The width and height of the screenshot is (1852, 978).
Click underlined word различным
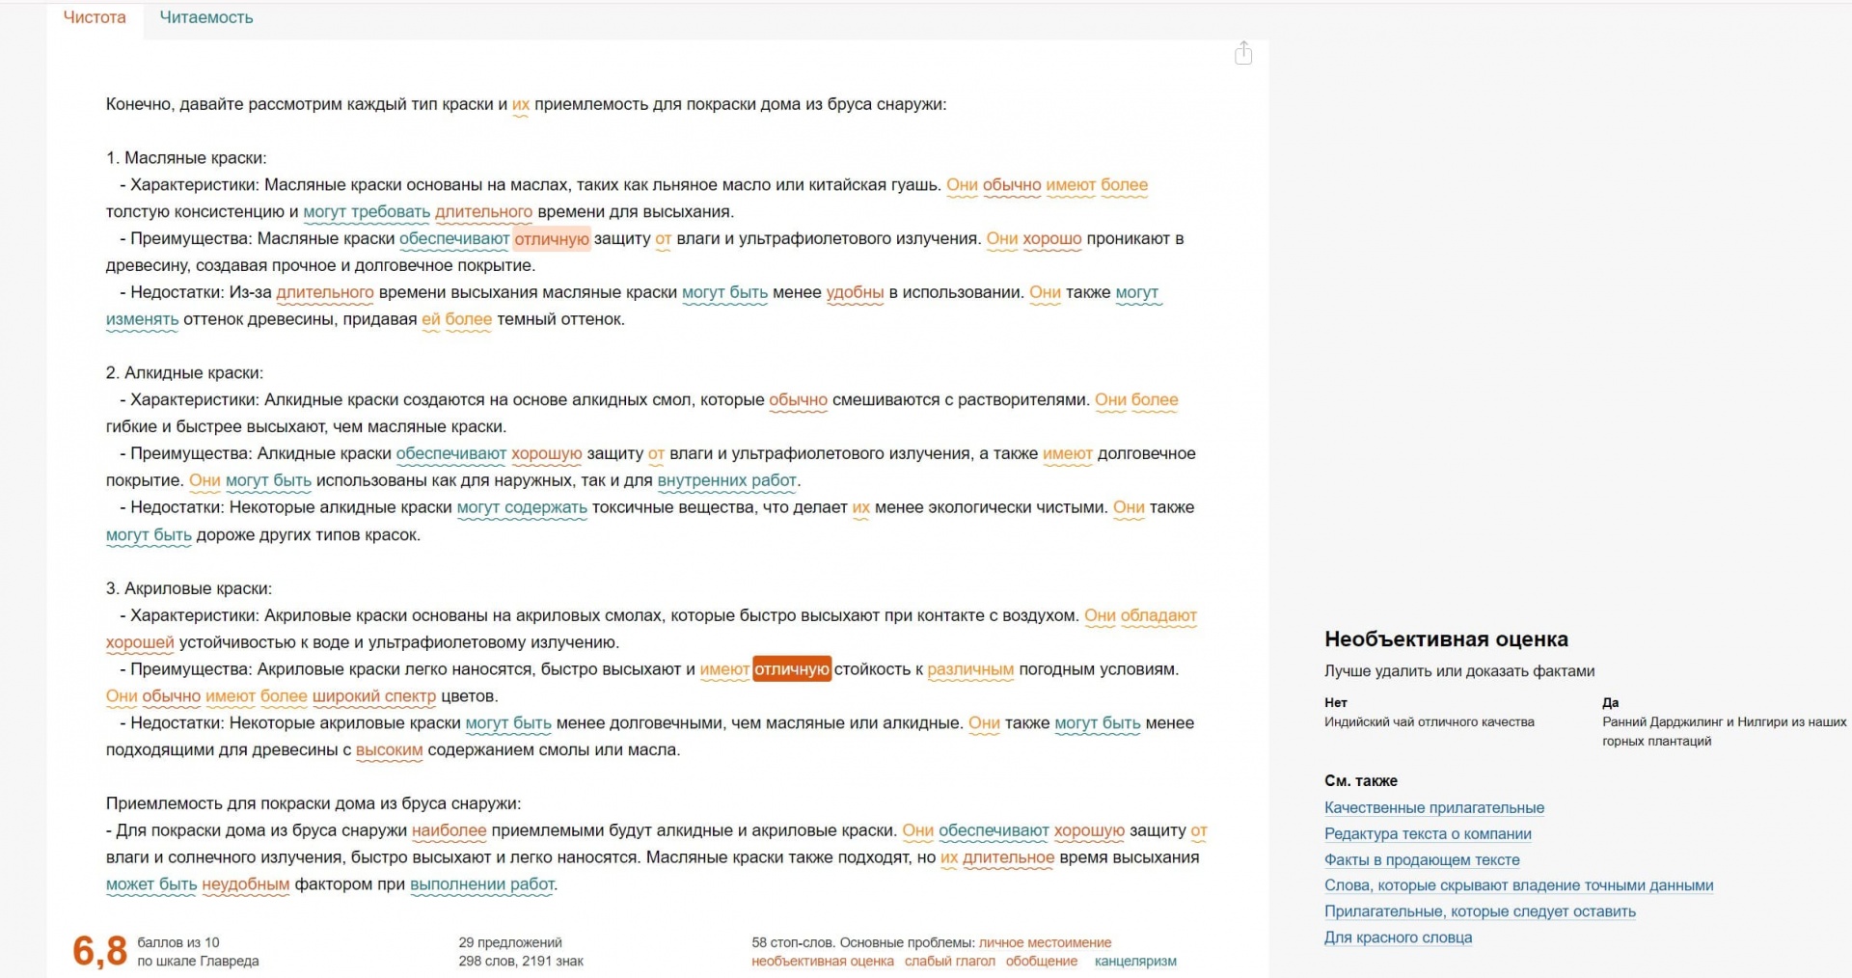970,669
